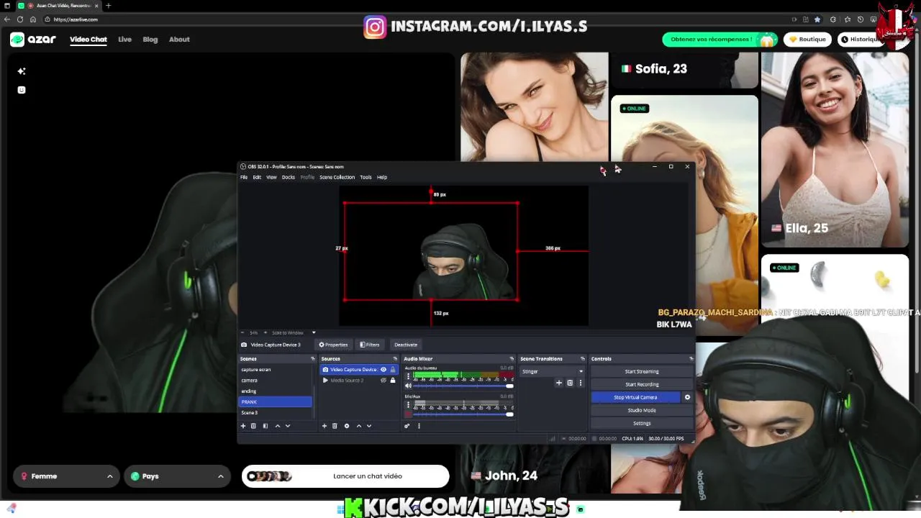Open scene transition three-dot properties menu
This screenshot has height=518, width=921.
click(581, 383)
